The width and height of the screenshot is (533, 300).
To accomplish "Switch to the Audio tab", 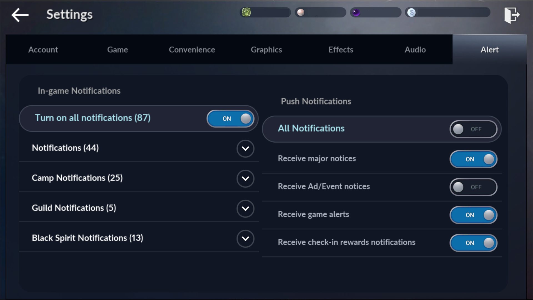I will pos(415,50).
